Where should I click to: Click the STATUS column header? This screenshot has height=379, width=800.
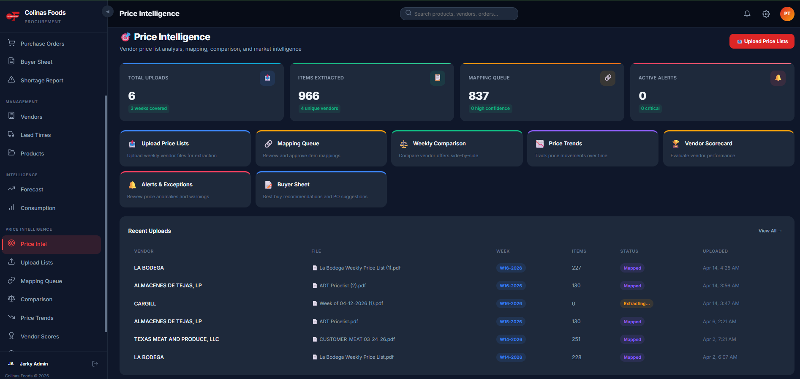629,251
